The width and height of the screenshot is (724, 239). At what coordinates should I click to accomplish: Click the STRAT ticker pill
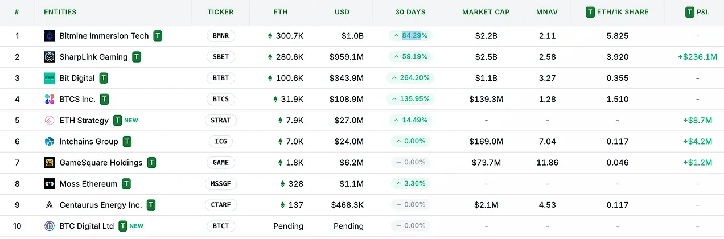click(220, 120)
